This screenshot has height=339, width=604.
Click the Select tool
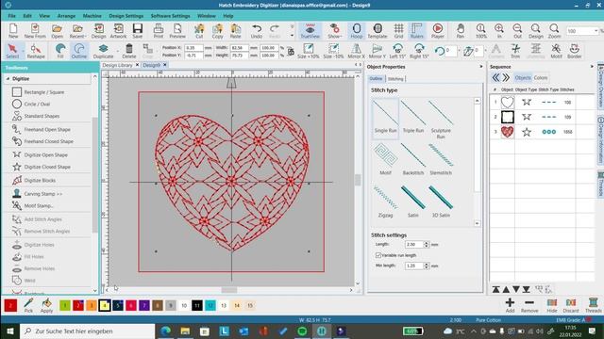pyautogui.click(x=12, y=51)
